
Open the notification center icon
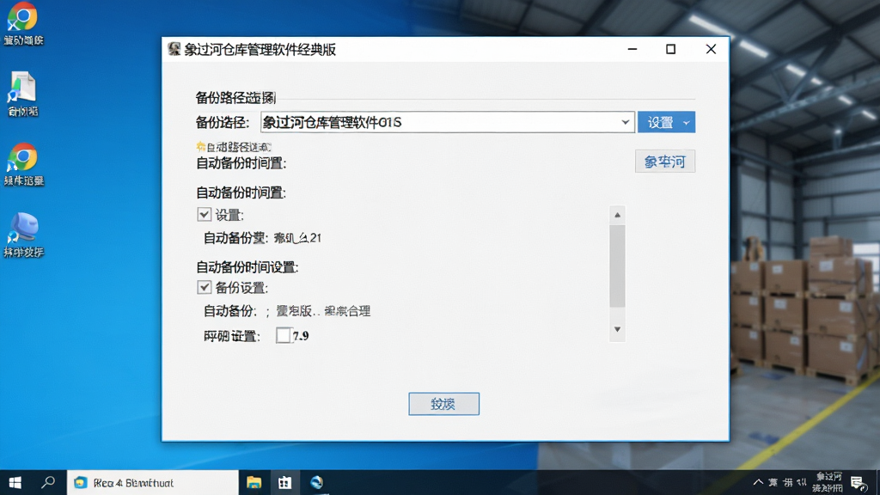click(x=859, y=483)
